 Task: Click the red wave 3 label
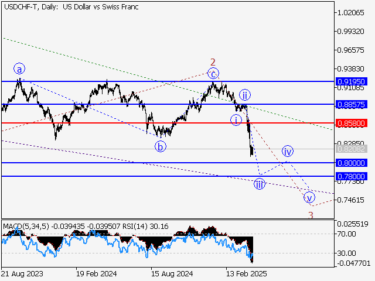point(311,215)
